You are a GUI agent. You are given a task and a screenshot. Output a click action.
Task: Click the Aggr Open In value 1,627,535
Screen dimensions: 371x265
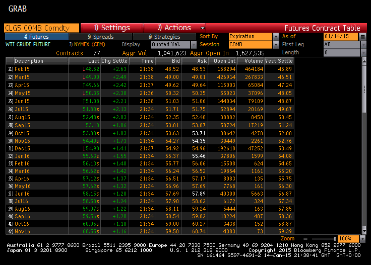point(250,53)
